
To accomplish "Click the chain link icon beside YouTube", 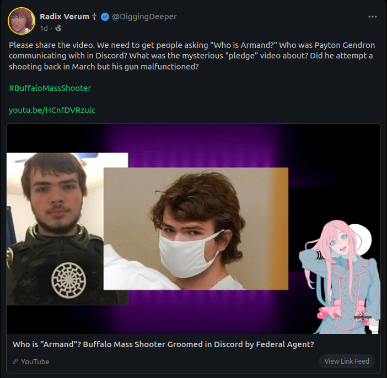I will (x=15, y=361).
